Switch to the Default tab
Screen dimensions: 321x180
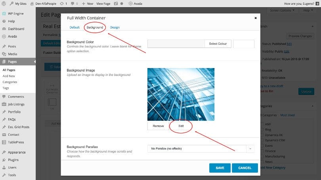(75, 27)
